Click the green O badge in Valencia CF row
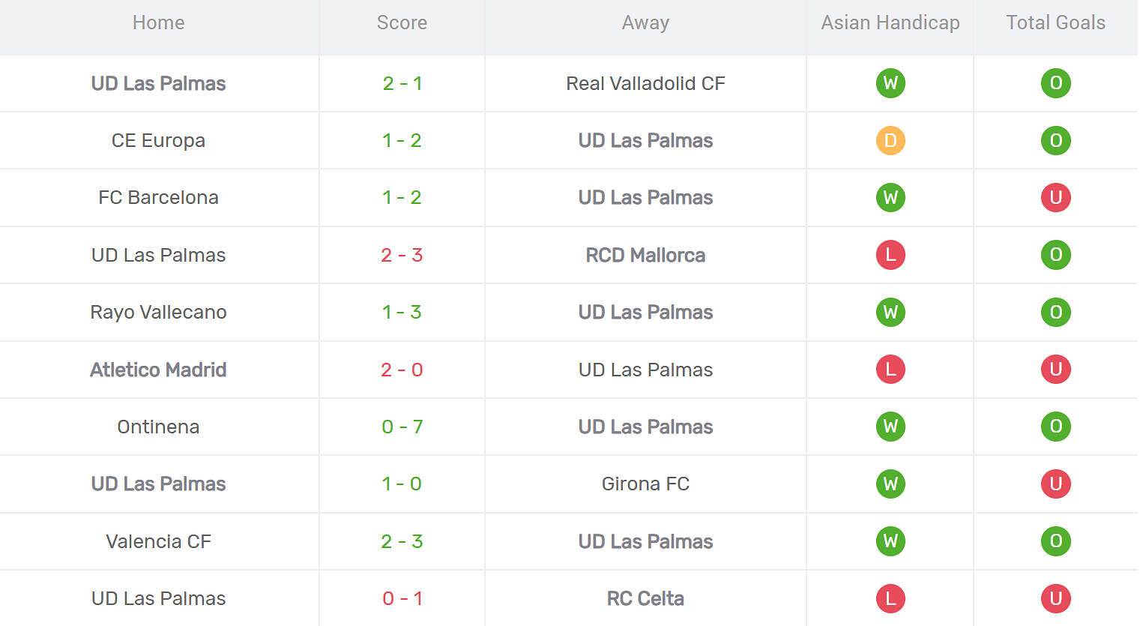Viewport: 1140px width, 626px height. pos(1055,541)
